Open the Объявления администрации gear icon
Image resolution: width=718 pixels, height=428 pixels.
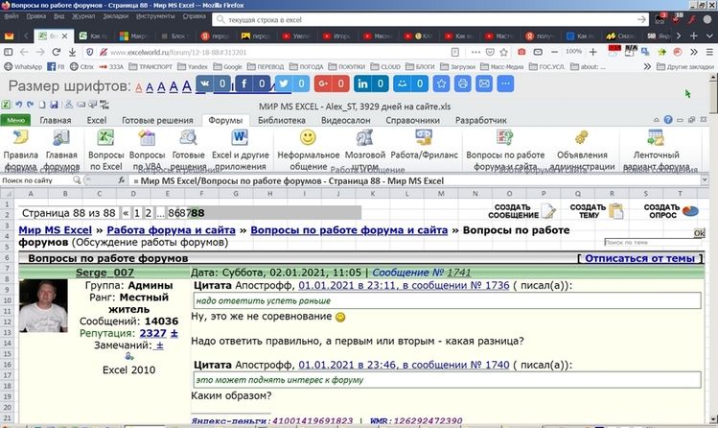[x=582, y=137]
